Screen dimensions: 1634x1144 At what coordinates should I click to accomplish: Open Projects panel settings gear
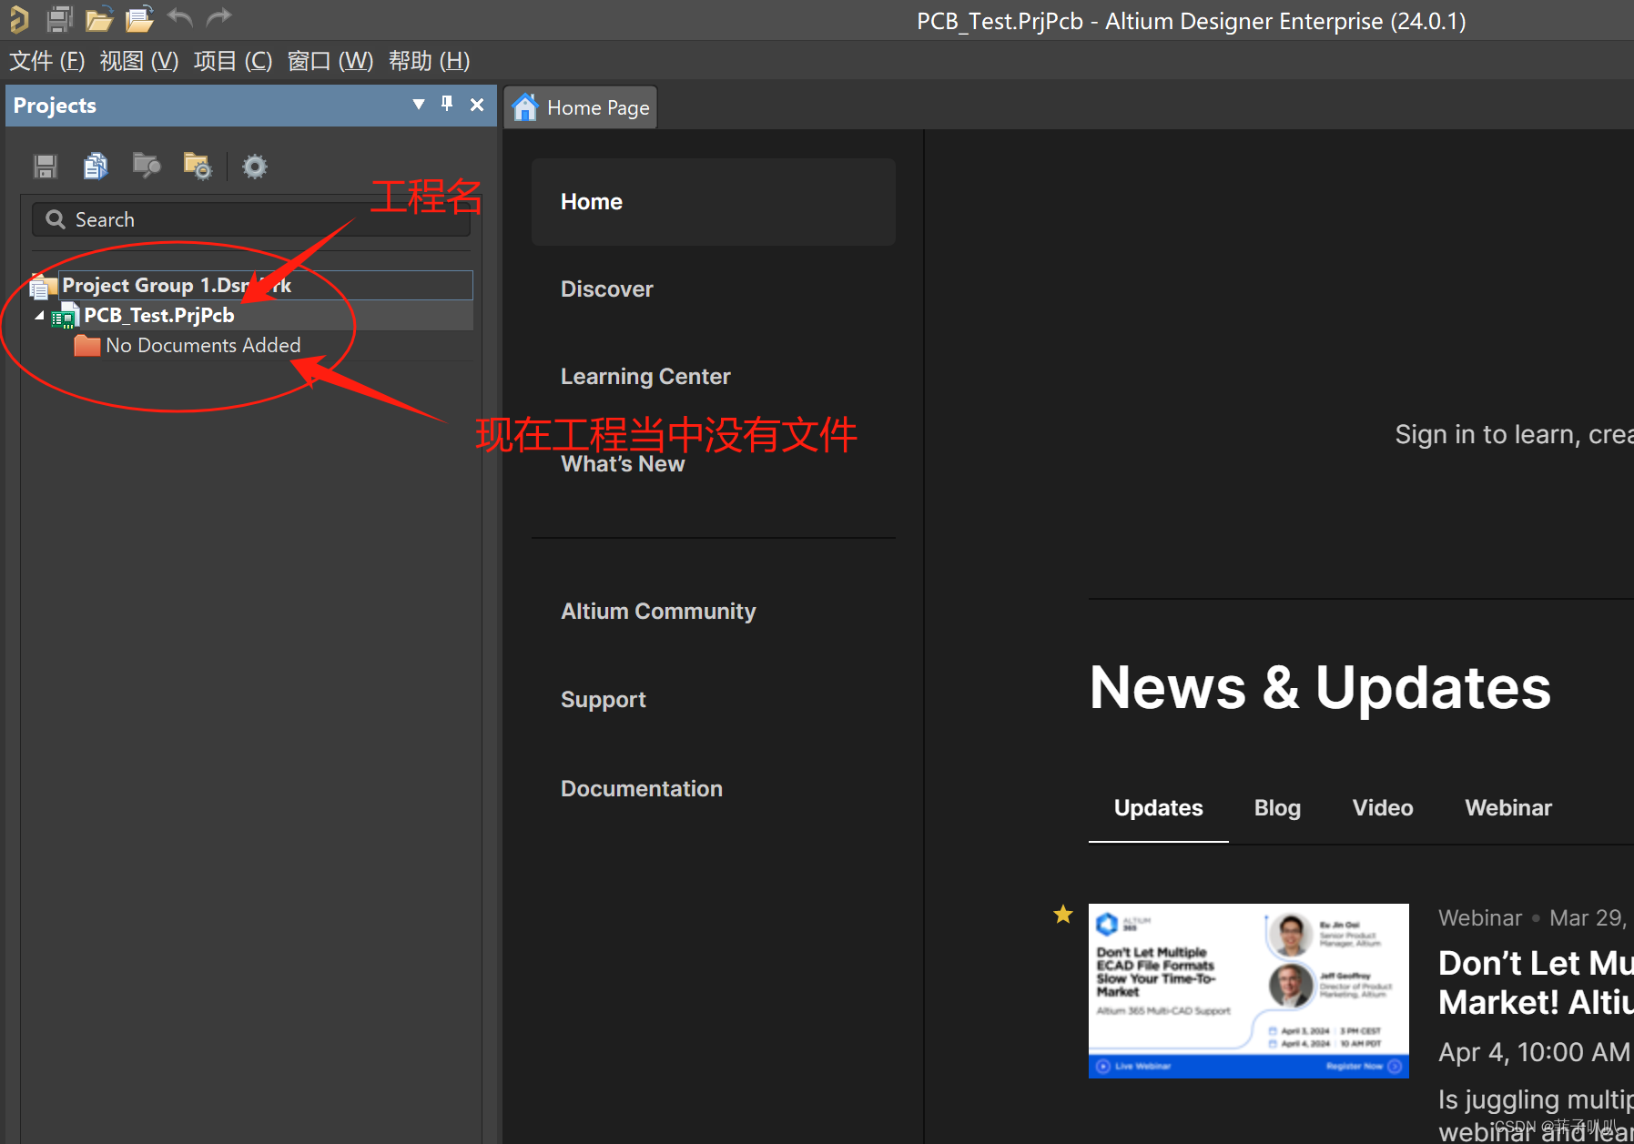[x=255, y=167]
